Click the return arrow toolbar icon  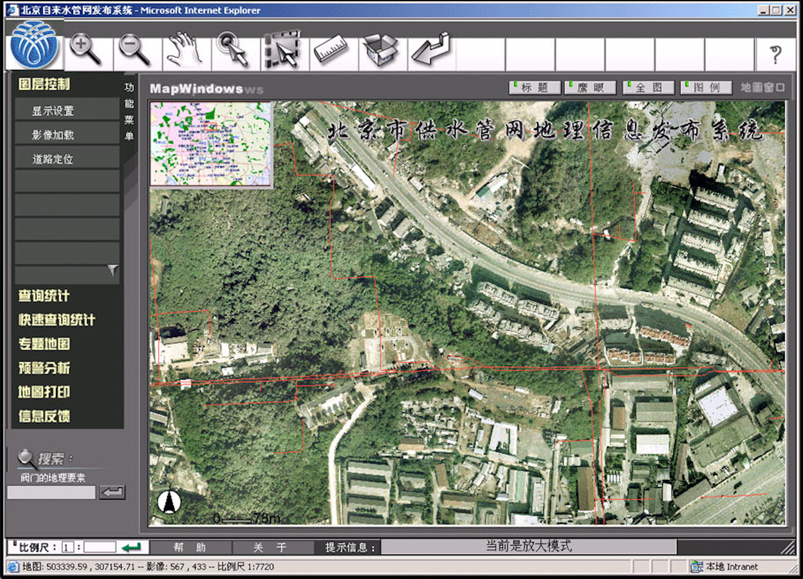(x=431, y=49)
